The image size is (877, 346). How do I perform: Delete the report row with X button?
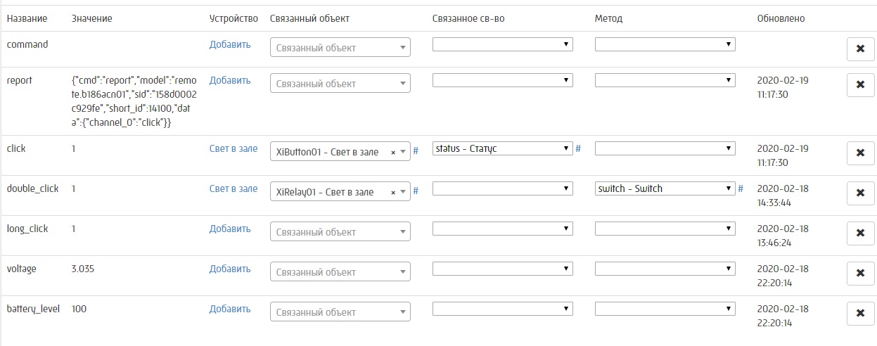coord(860,85)
